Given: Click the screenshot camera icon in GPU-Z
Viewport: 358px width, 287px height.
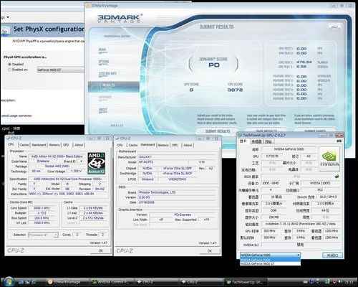Looking at the screenshot, I should coord(339,141).
